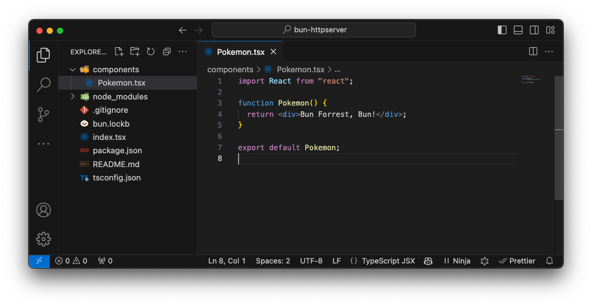Select the Pokemon.tsx editor tab

[240, 52]
